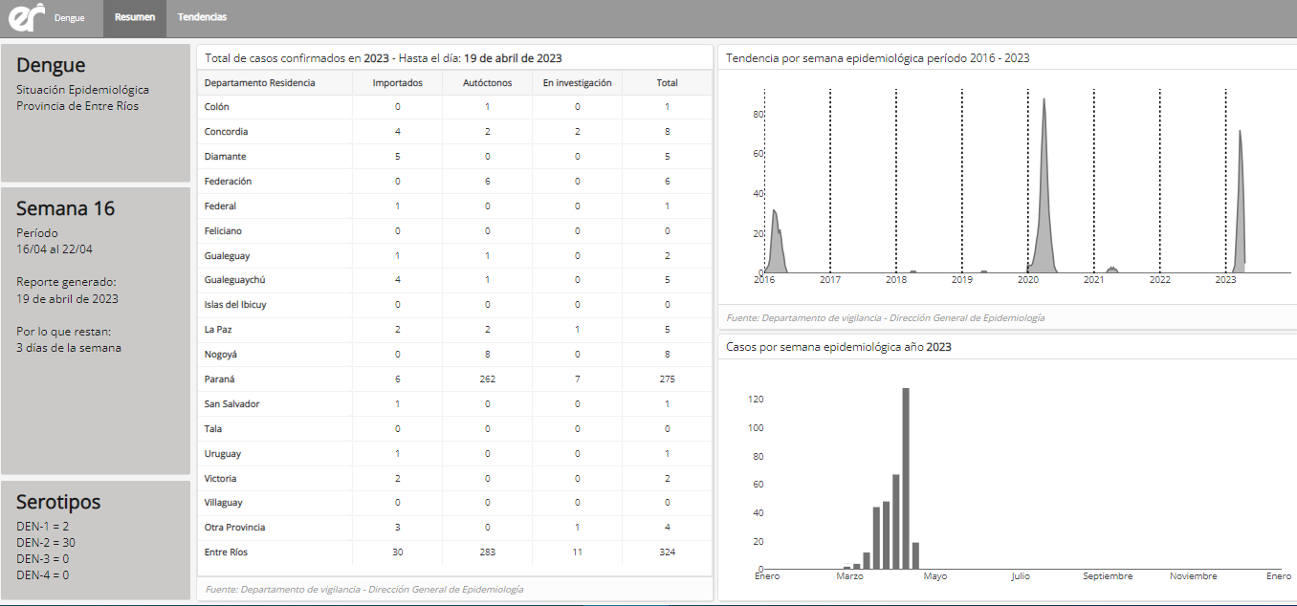1297x606 pixels.
Task: Select the Nogoyá department name
Action: [x=221, y=355]
